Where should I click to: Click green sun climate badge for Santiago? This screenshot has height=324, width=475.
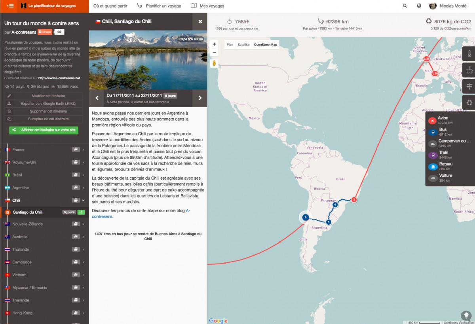(81, 212)
